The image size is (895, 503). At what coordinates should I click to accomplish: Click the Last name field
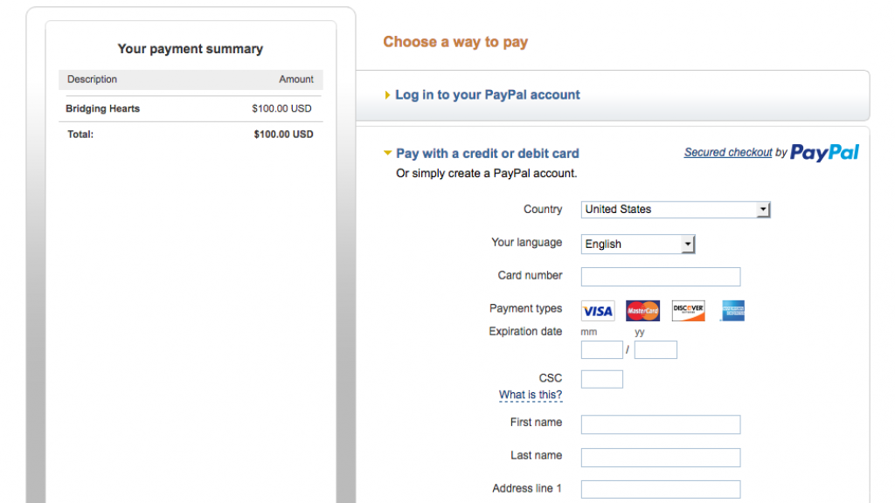coord(661,458)
